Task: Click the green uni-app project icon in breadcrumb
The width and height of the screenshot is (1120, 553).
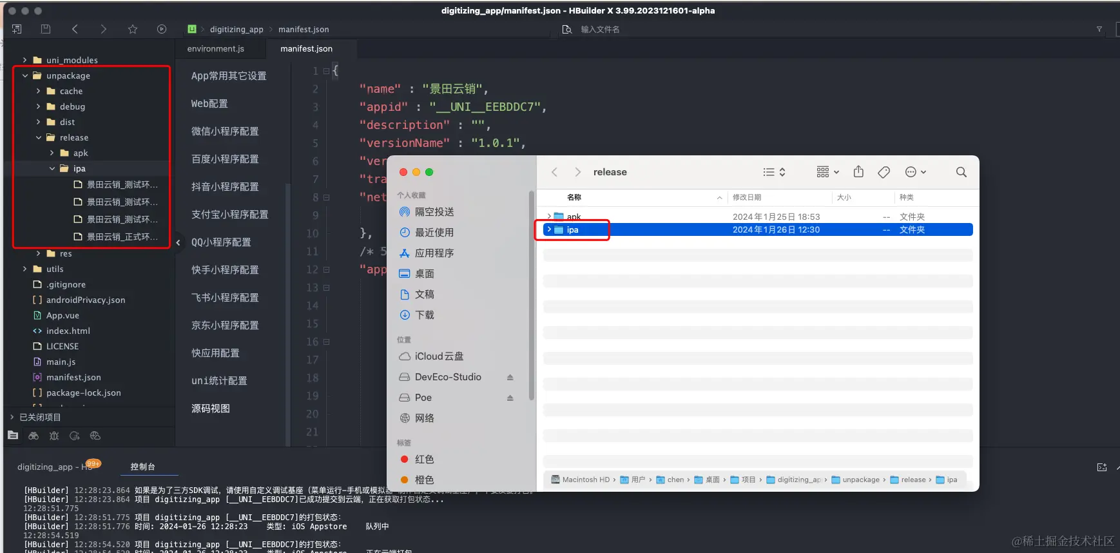Action: point(192,29)
